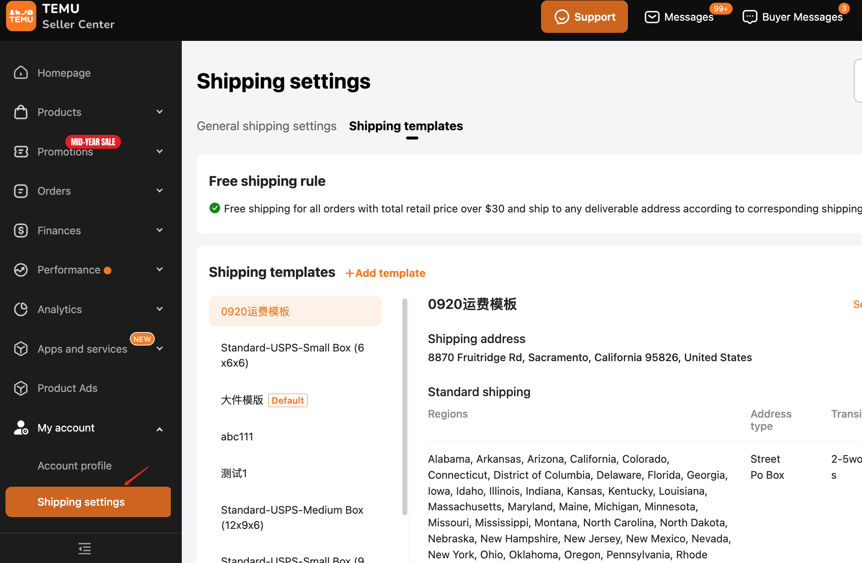Select the 测试1 template
Viewport: 862px width, 563px height.
295,473
